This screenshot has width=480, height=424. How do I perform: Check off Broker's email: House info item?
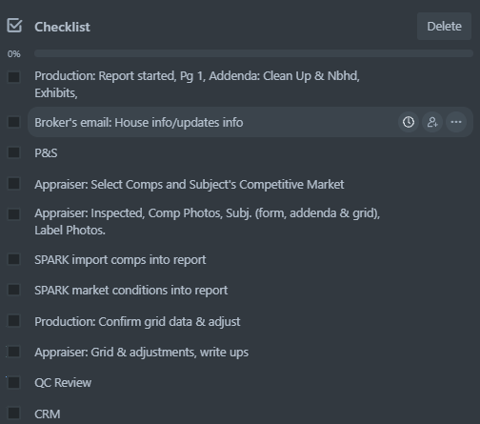coord(13,122)
